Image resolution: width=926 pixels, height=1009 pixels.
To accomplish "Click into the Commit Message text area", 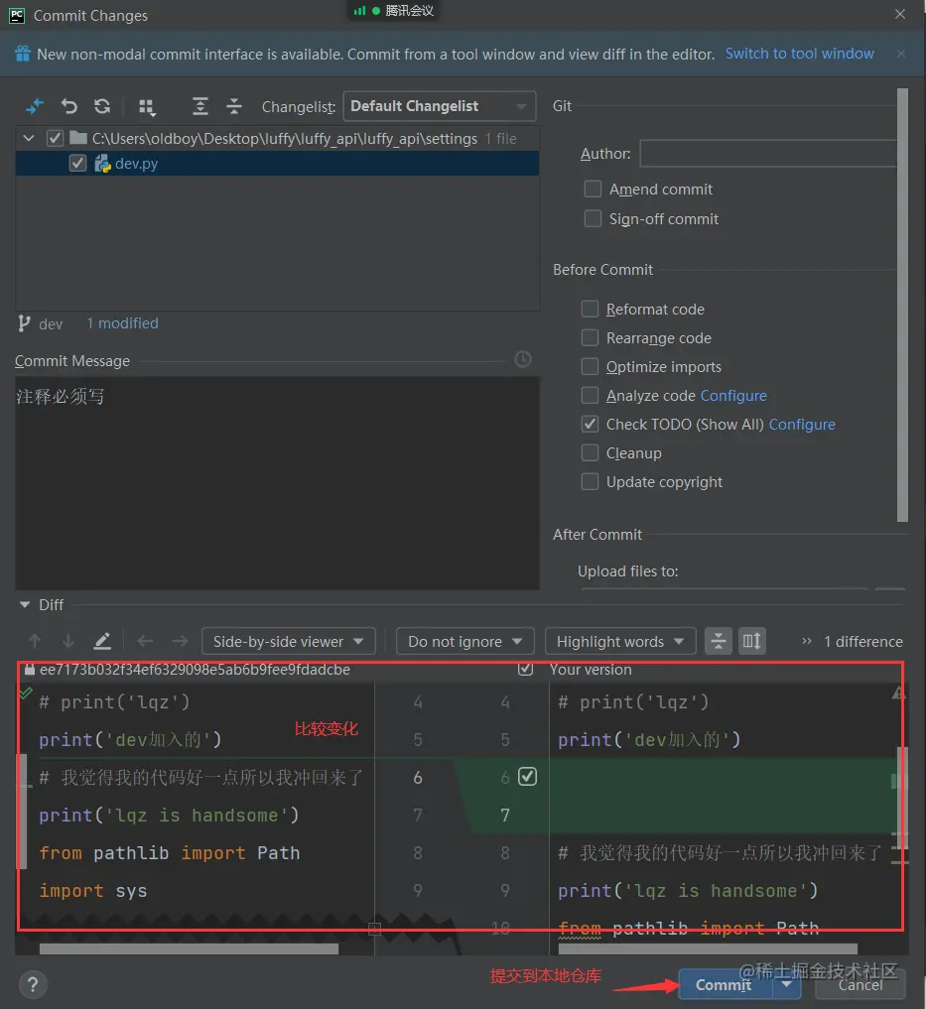I will (277, 482).
